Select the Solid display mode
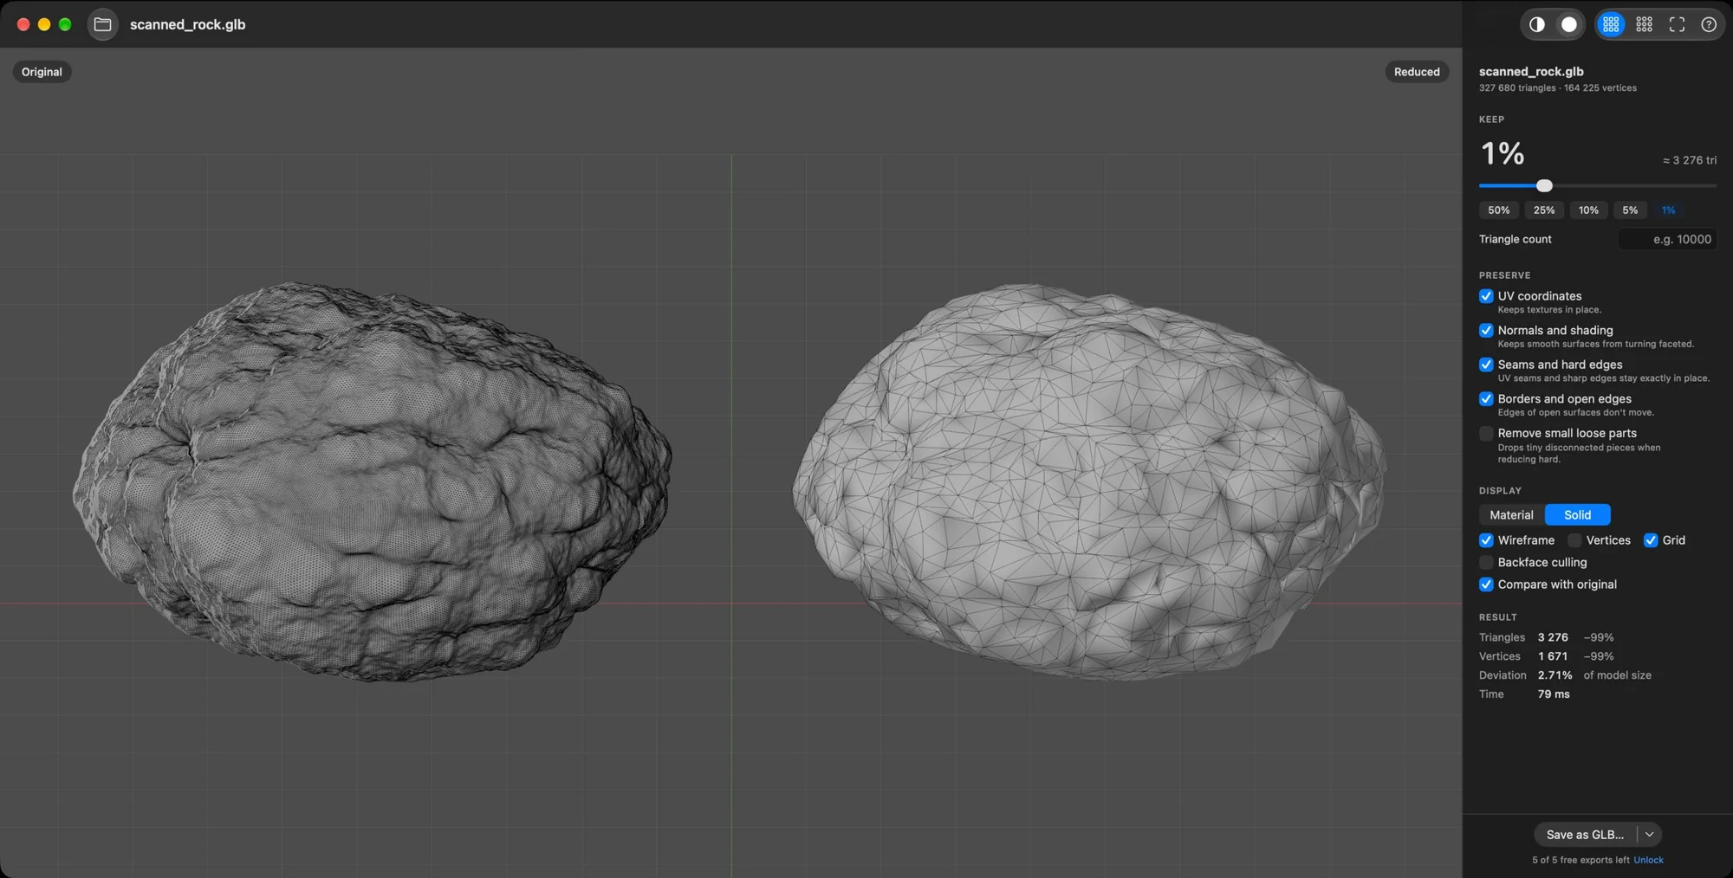 point(1577,515)
